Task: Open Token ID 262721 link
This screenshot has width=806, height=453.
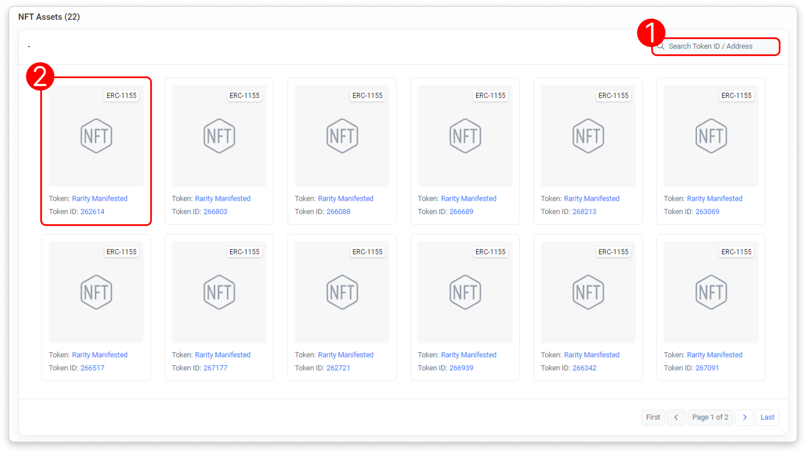Action: coord(338,368)
